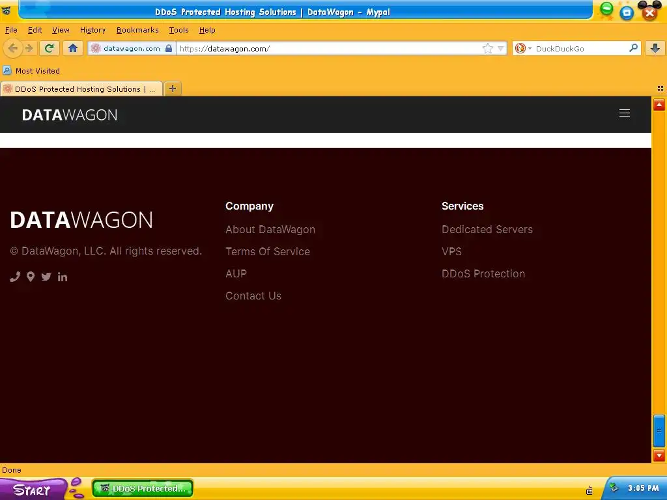Click the Services footer heading
This screenshot has width=667, height=500.
462,206
